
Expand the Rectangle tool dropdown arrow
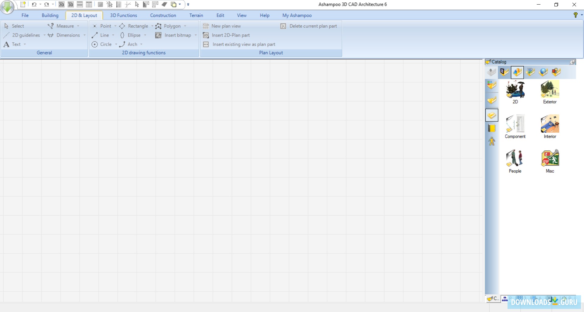[x=152, y=26]
